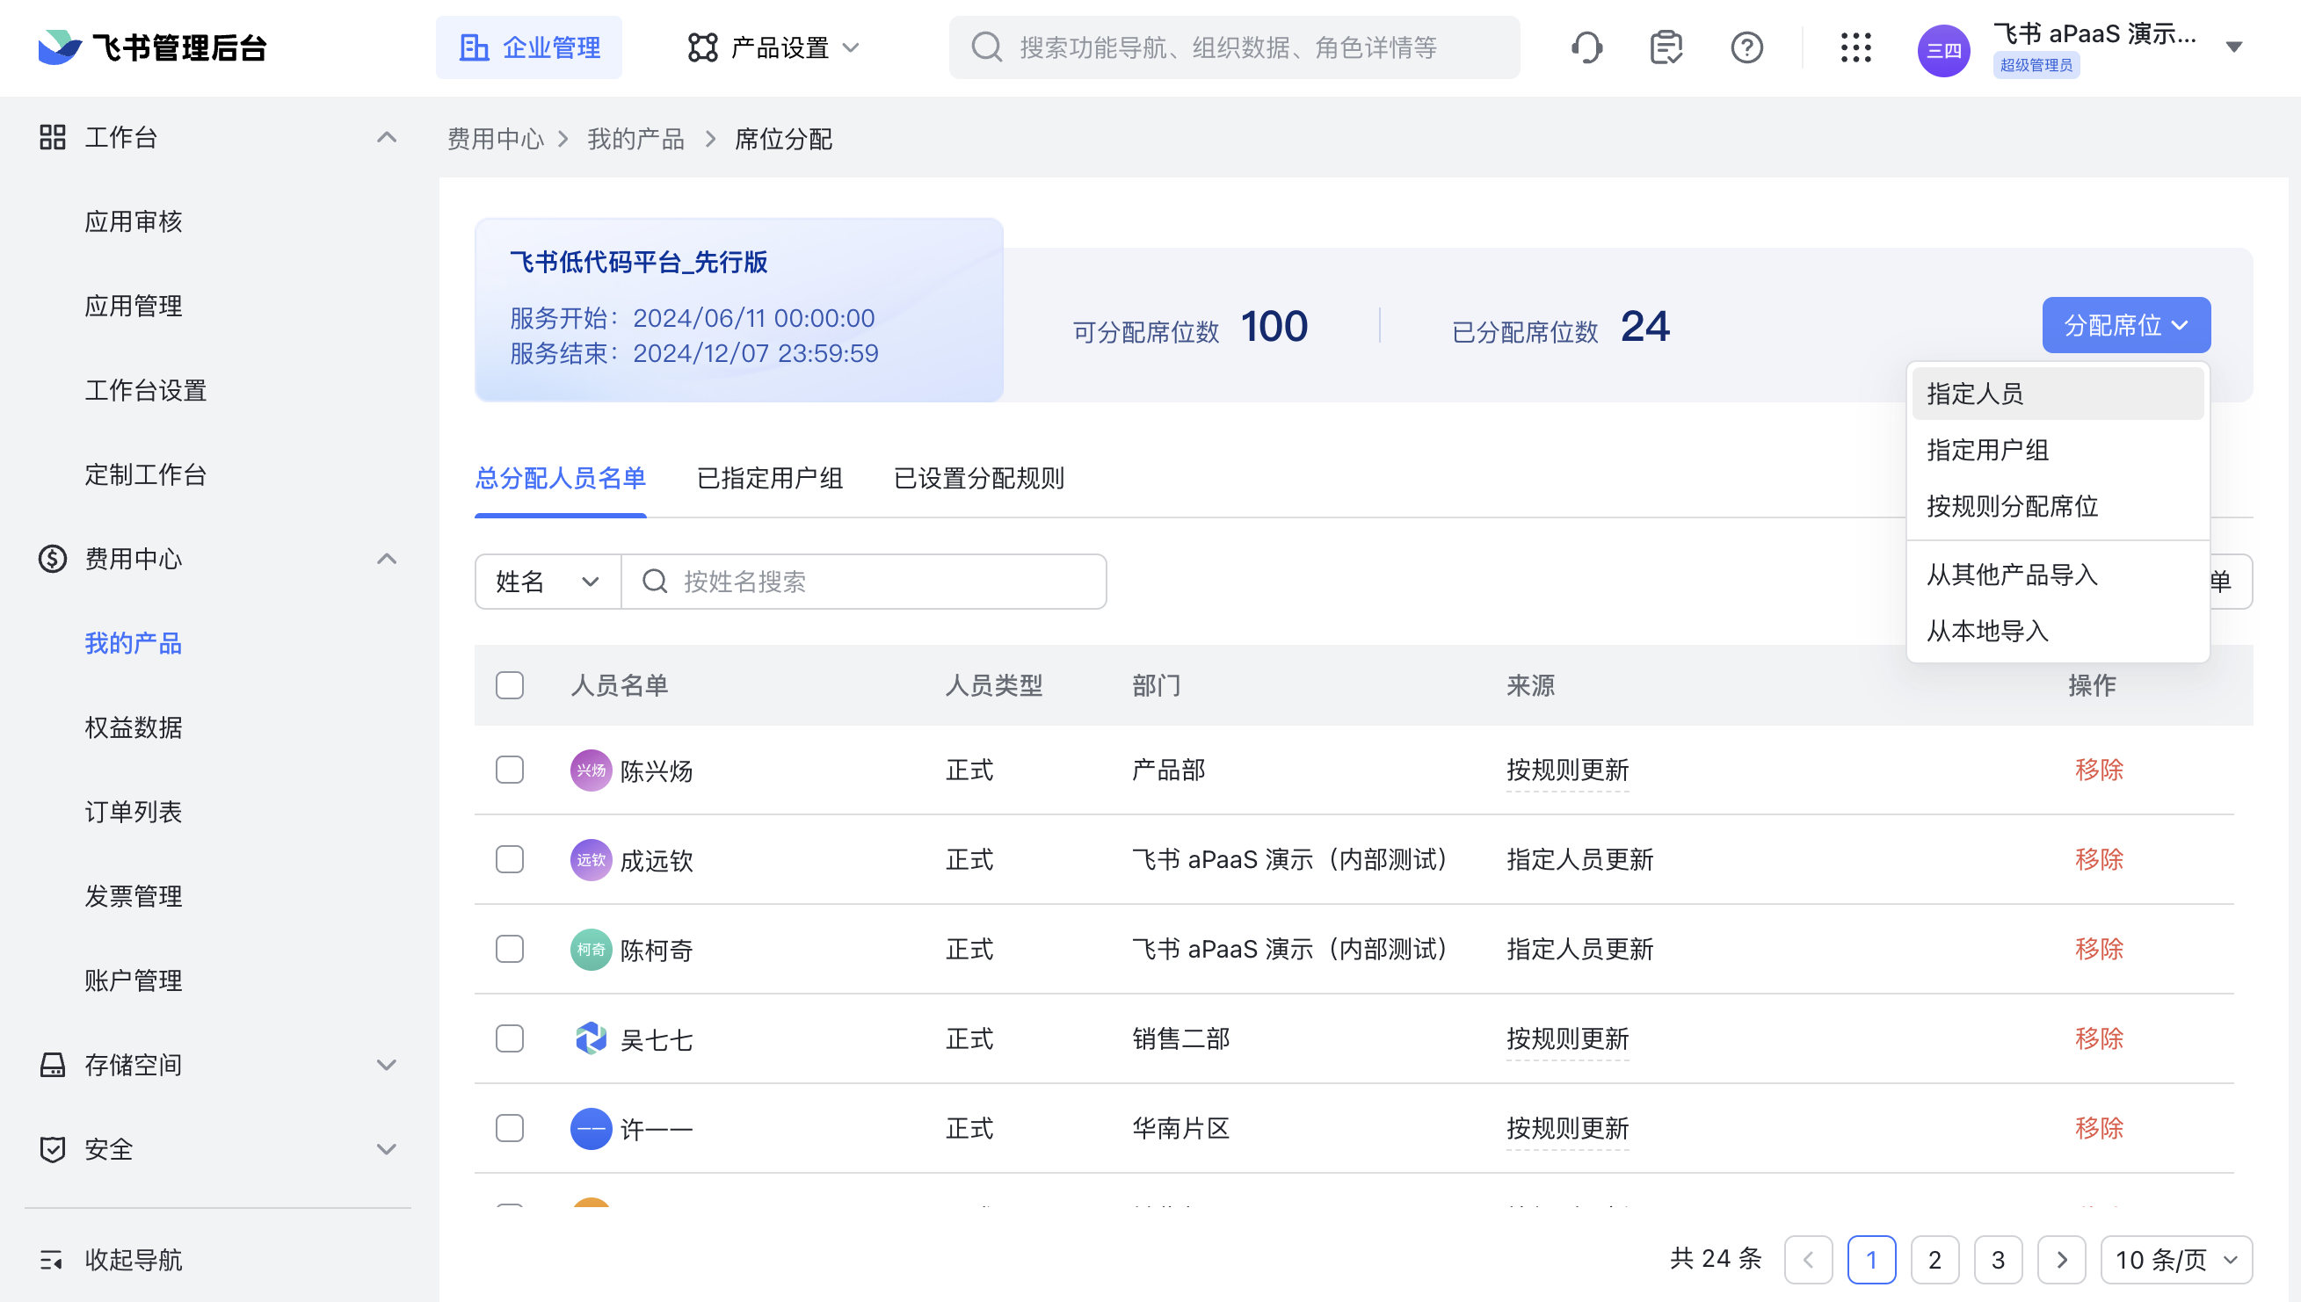This screenshot has width=2301, height=1302.
Task: Click the 存储空间 storage drive icon
Action: (53, 1064)
